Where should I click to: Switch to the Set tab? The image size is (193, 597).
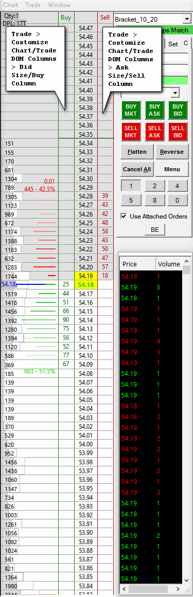click(x=173, y=44)
